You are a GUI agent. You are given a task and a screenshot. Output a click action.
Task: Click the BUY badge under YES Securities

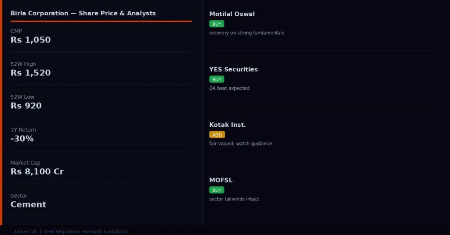pos(217,79)
